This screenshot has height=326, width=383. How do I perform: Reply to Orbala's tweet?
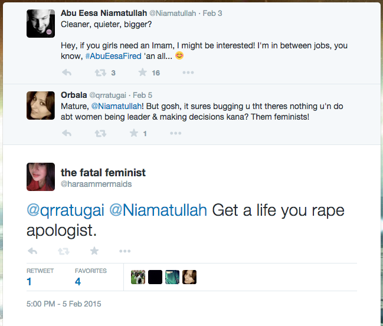67,133
